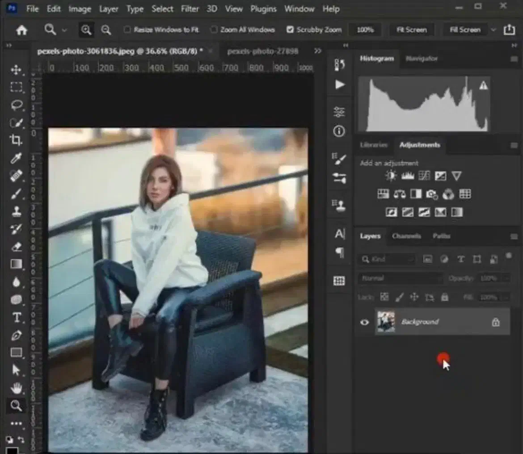The height and width of the screenshot is (454, 523).
Task: Select the Hand tool
Action: pos(16,388)
